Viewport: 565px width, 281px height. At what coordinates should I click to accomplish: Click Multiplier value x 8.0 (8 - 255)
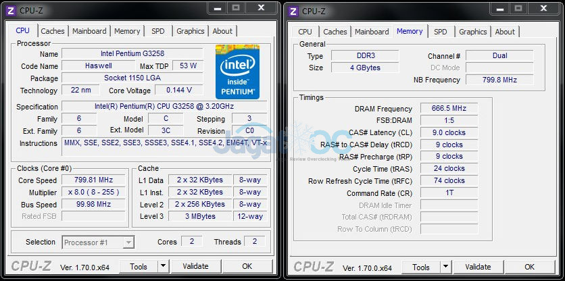(94, 192)
